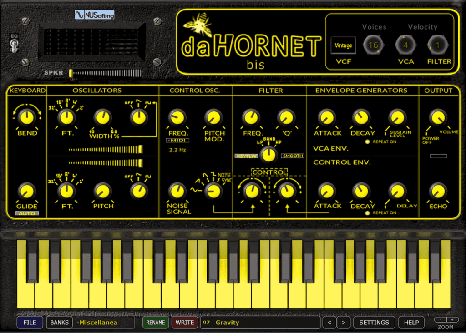Toggle the MIDI sync button under FREQ.
The height and width of the screenshot is (333, 466).
178,140
